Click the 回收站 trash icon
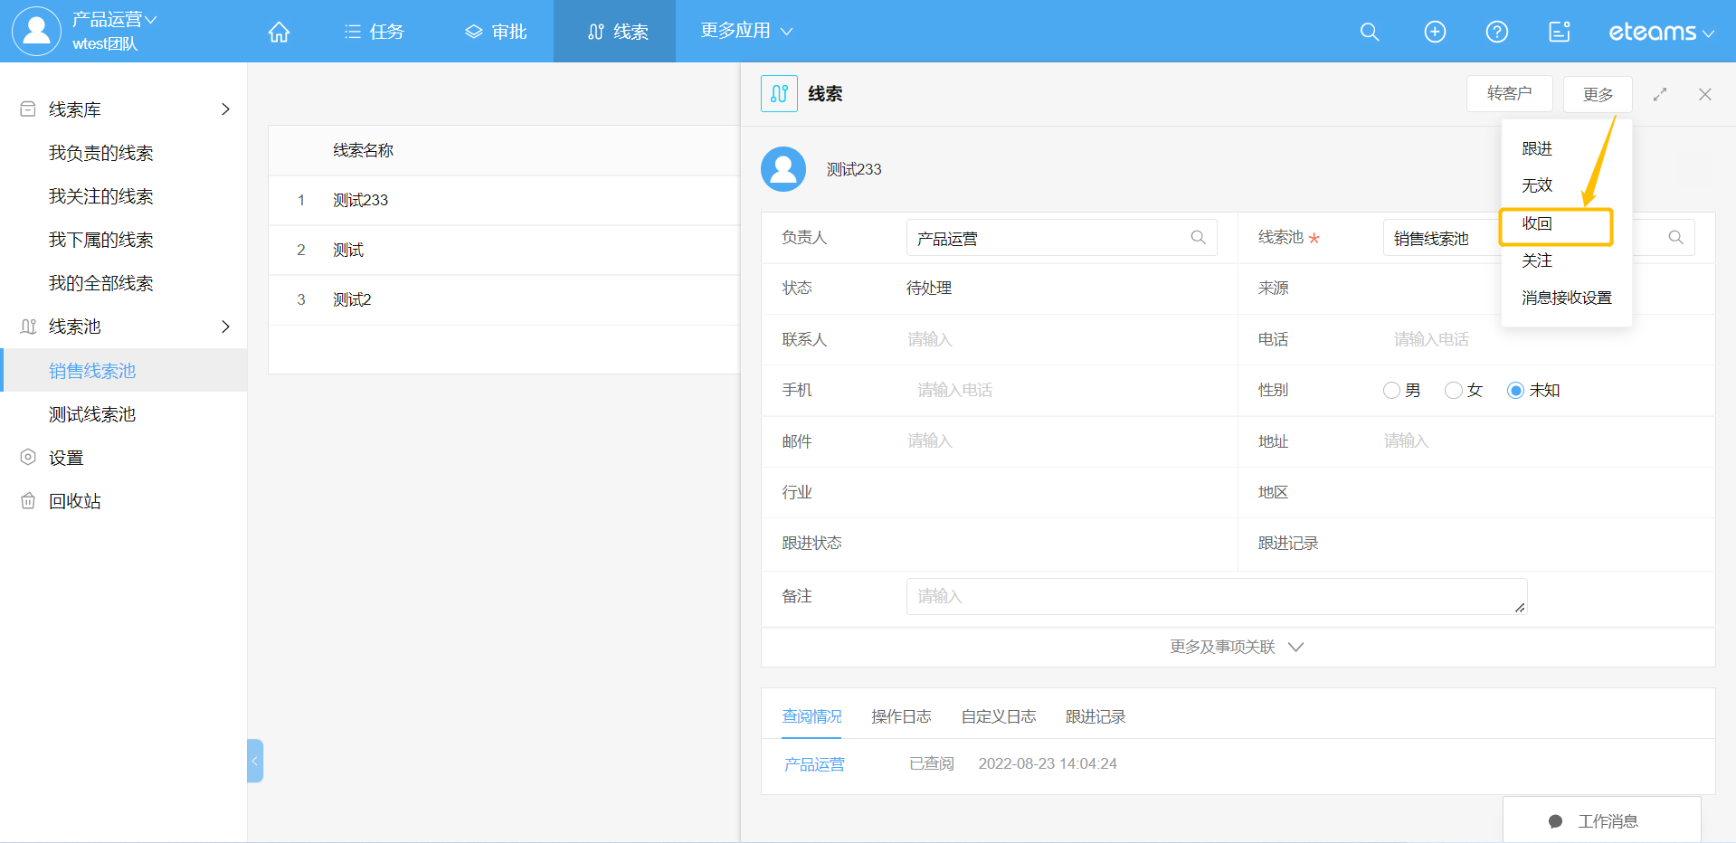The image size is (1736, 843). point(28,500)
